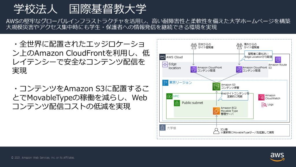Click the Amazon CloudWatch icon
The width and height of the screenshot is (296, 167).
point(261,97)
